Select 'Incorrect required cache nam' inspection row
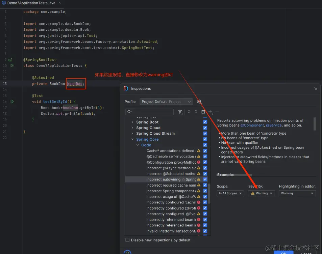Viewport: 322px width, 254px height. 166,185
